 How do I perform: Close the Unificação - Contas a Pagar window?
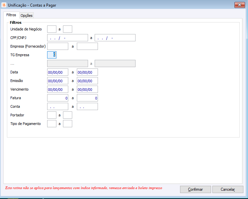(240, 5)
